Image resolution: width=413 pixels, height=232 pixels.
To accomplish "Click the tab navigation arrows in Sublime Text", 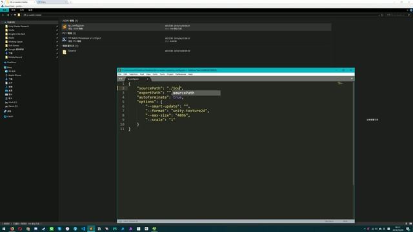I will pos(121,79).
